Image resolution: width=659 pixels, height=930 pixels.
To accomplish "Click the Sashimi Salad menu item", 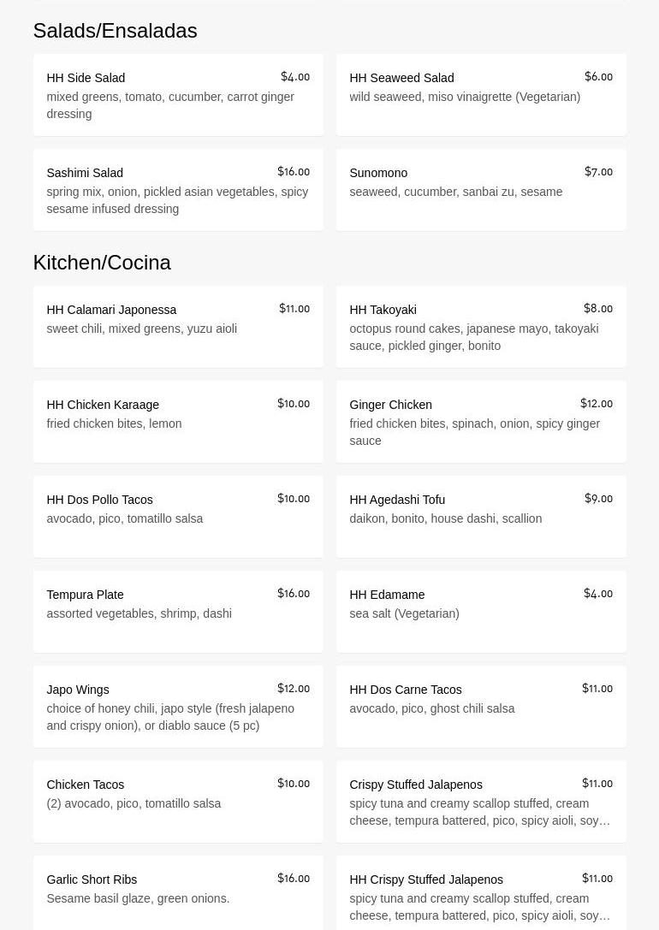I will click(x=178, y=190).
